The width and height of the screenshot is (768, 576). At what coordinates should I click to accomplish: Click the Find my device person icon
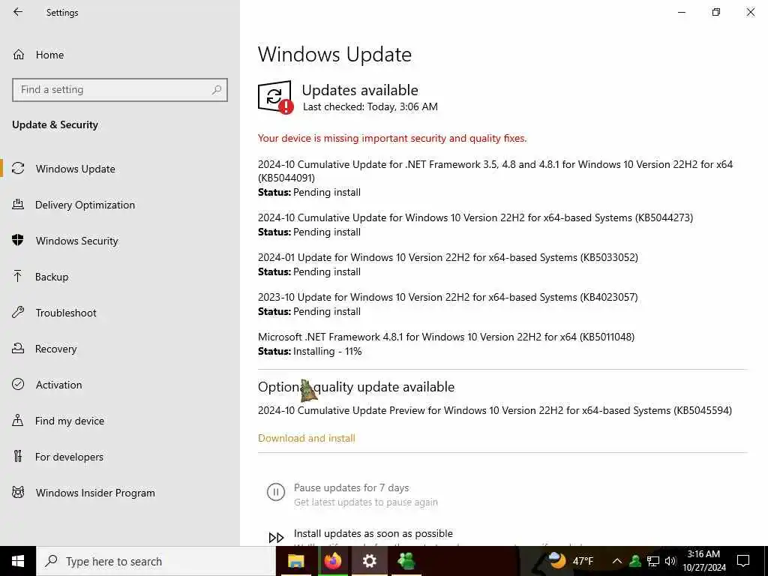pyautogui.click(x=18, y=420)
